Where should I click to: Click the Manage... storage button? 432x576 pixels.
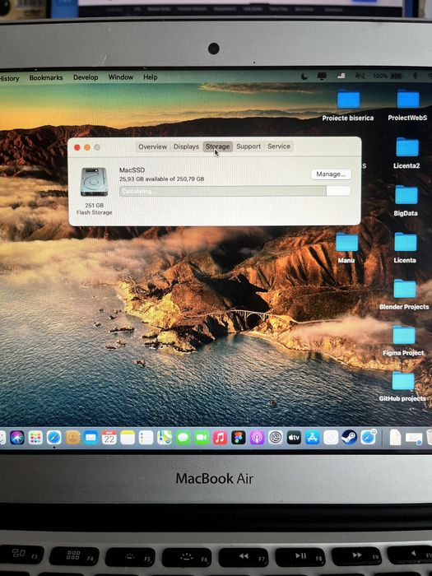click(331, 174)
